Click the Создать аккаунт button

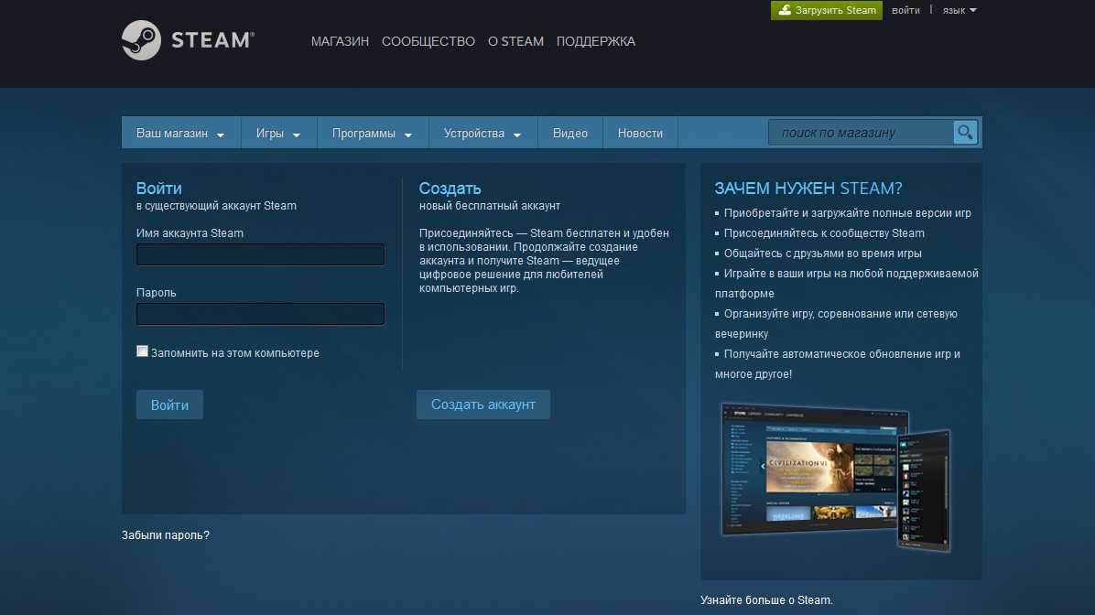point(483,405)
